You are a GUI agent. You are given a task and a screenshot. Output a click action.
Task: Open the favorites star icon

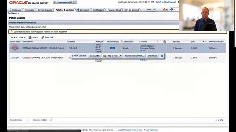164,10
